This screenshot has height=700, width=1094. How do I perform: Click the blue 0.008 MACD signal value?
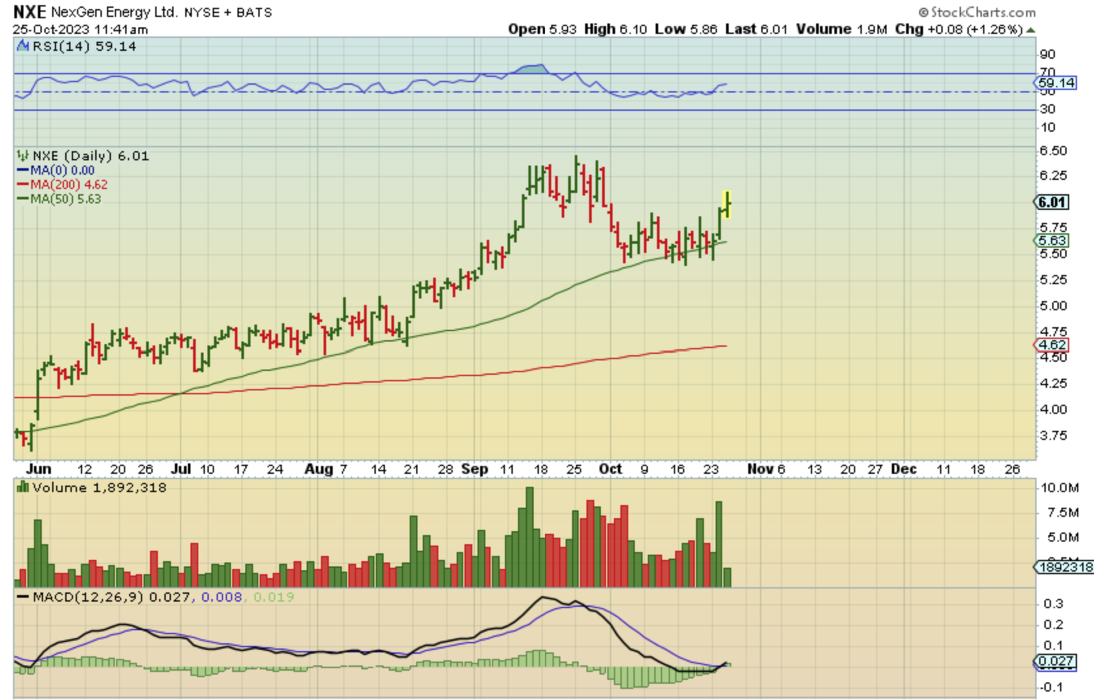[221, 597]
